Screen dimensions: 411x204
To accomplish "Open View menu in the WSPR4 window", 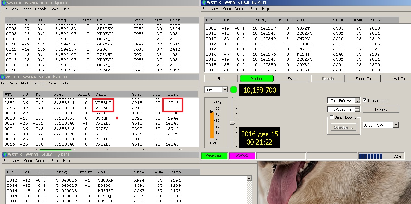I will (x=16, y=9).
